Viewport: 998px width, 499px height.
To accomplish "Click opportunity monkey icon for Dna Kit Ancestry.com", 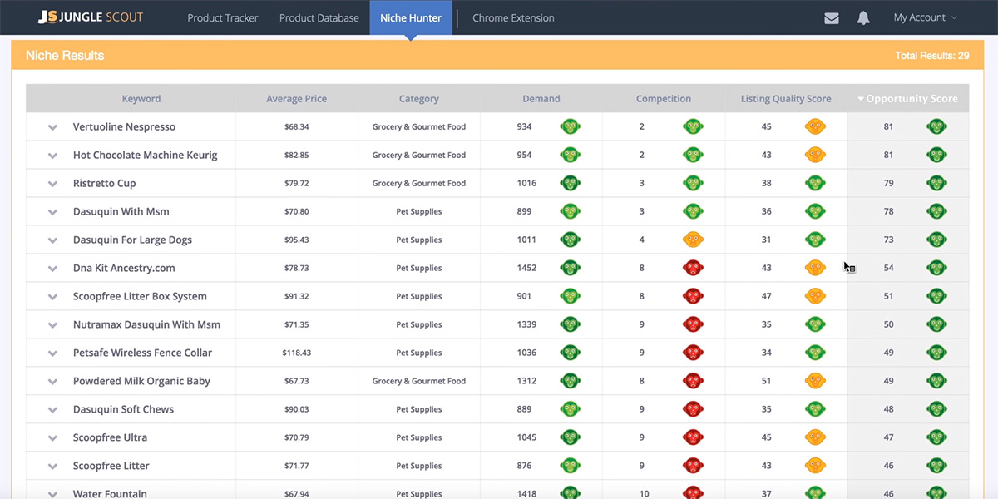I will [936, 268].
